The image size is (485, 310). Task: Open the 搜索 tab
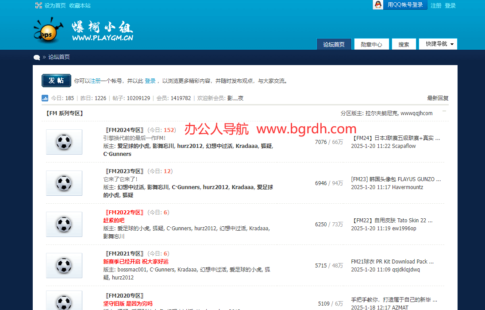[x=404, y=44]
